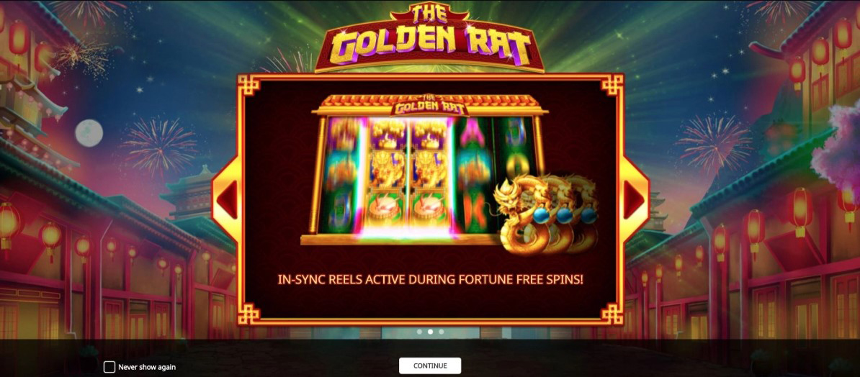The height and width of the screenshot is (377, 860).
Task: Jump to the third pagination dot
Action: pyautogui.click(x=442, y=332)
